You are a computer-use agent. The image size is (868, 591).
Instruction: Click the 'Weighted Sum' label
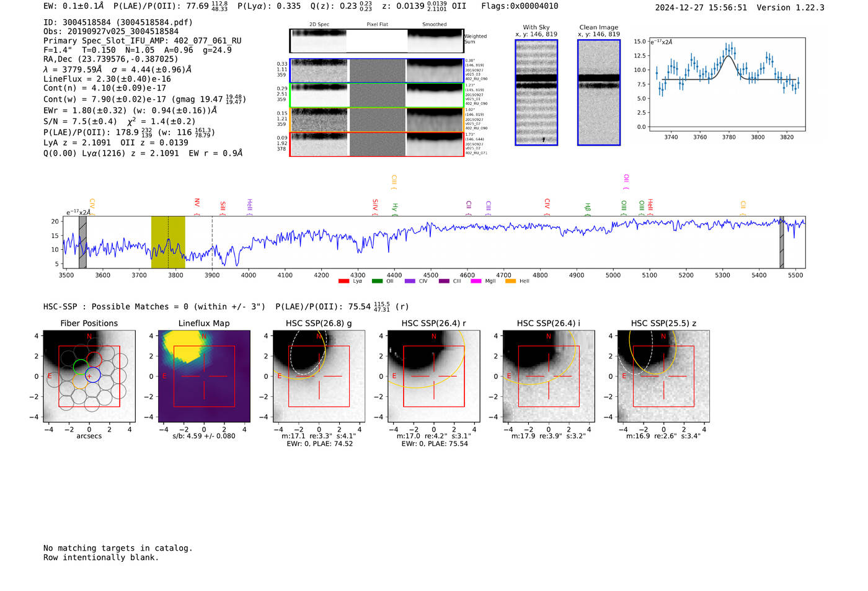(x=476, y=39)
